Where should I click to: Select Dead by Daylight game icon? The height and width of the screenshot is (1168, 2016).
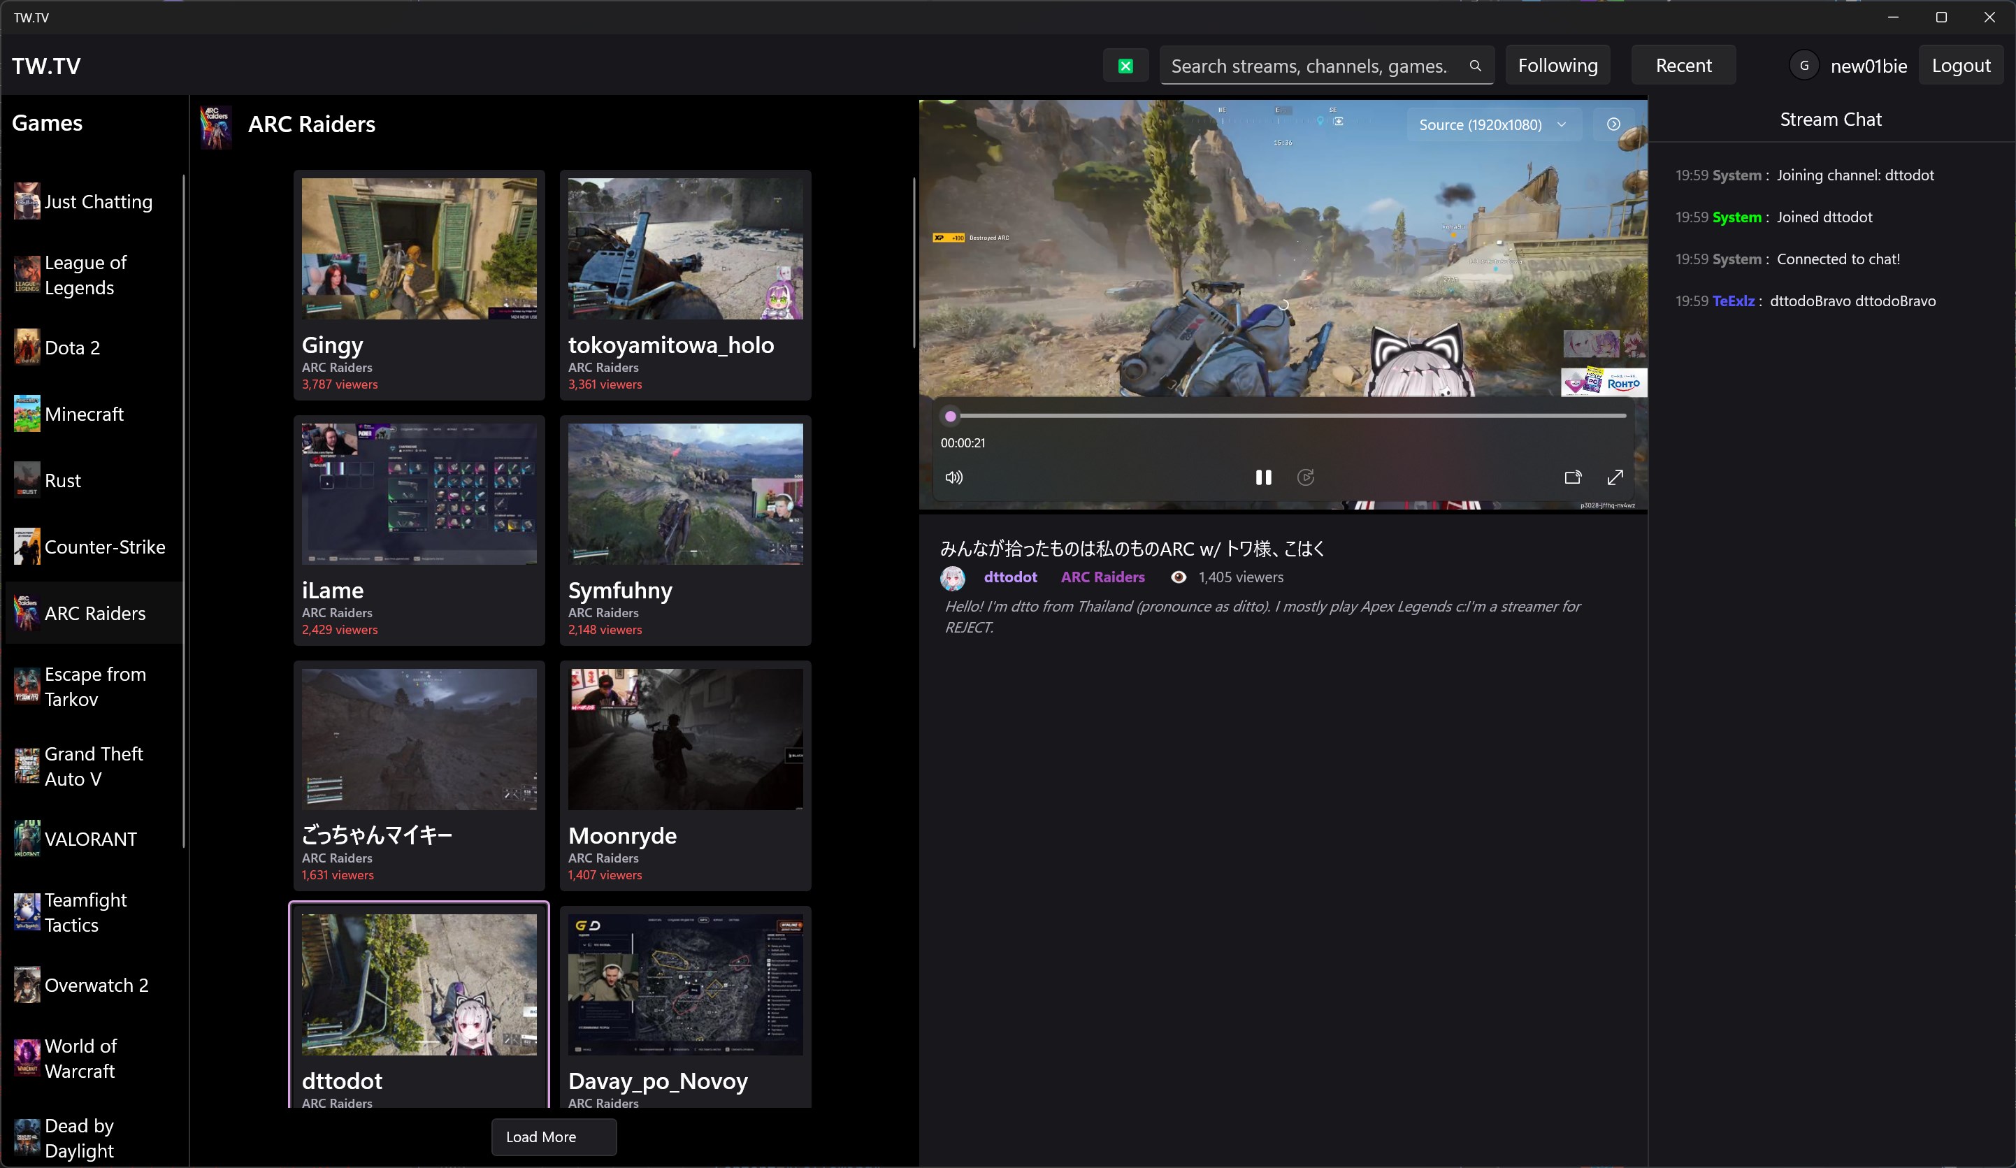point(27,1138)
